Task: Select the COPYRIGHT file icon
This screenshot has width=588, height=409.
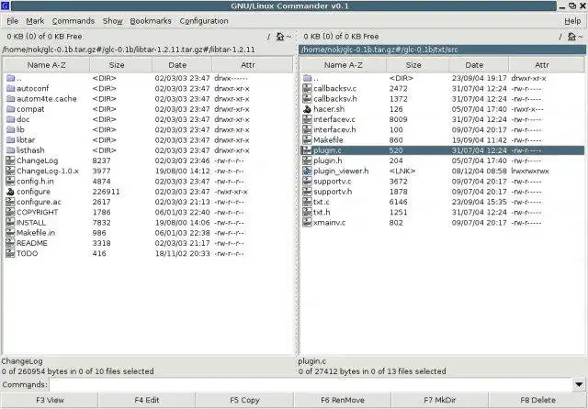Action: pyautogui.click(x=10, y=212)
